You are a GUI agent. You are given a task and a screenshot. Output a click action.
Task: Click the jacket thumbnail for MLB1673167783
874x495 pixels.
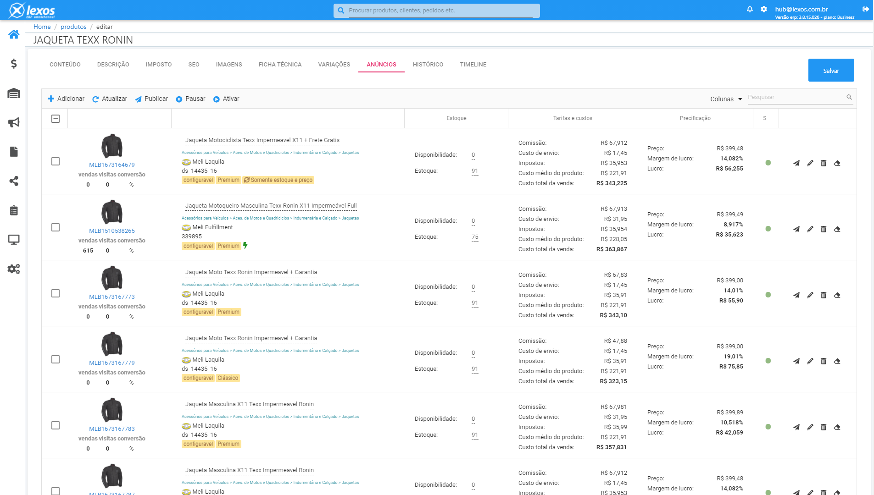(x=112, y=410)
